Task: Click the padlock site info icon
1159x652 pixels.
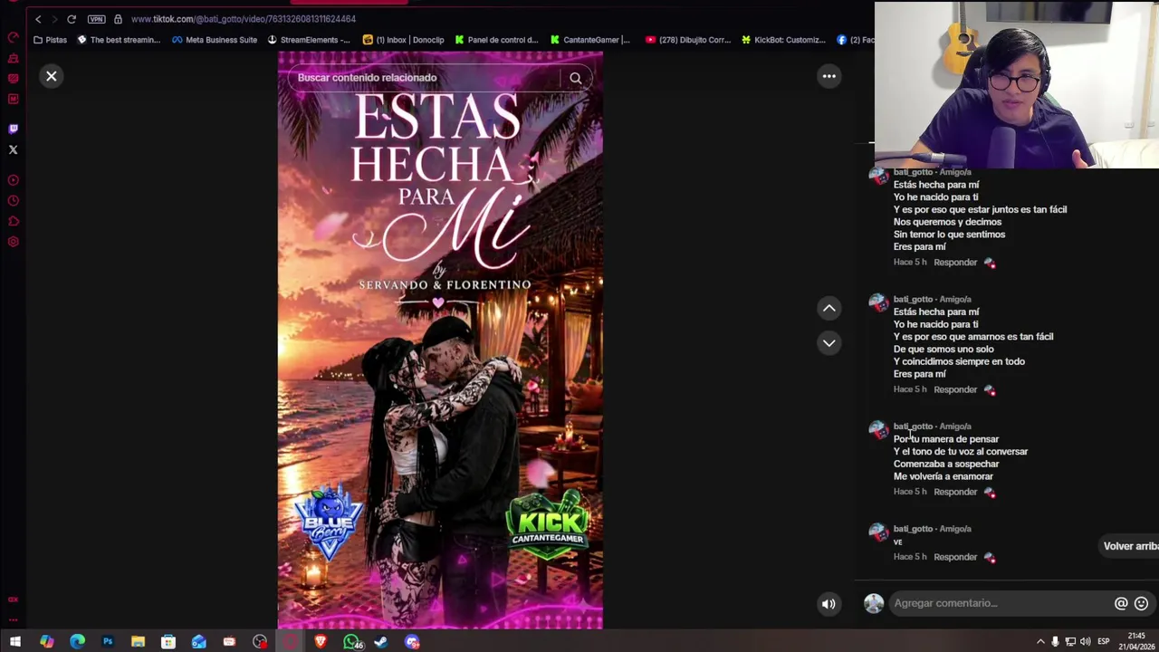Action: click(x=118, y=19)
